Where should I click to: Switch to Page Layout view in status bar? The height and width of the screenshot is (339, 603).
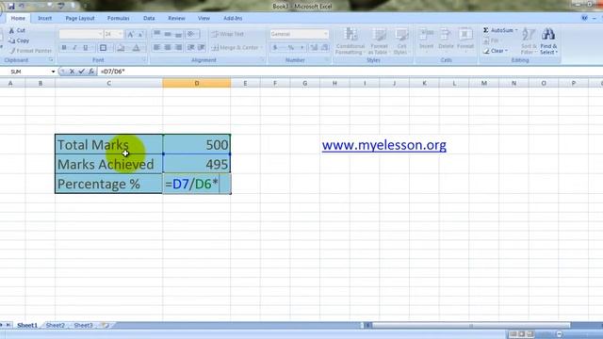pyautogui.click(x=521, y=334)
